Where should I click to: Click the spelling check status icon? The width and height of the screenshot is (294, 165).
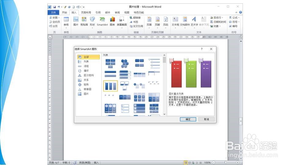(75, 163)
